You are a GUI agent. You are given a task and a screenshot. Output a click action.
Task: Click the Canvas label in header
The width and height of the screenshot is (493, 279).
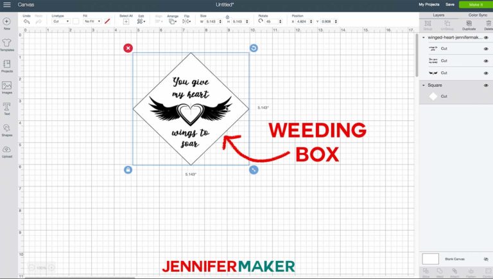pos(26,4)
